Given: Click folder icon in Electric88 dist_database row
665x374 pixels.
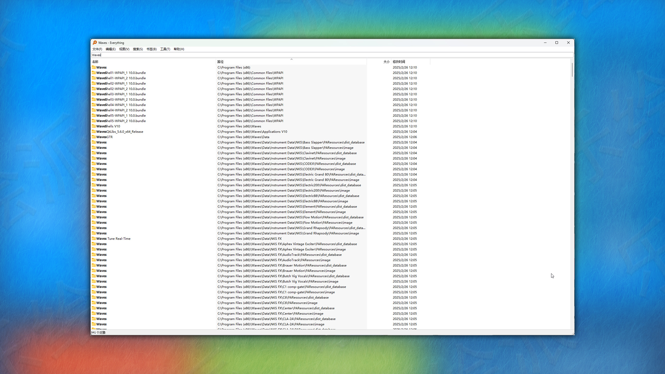Looking at the screenshot, I should point(94,196).
